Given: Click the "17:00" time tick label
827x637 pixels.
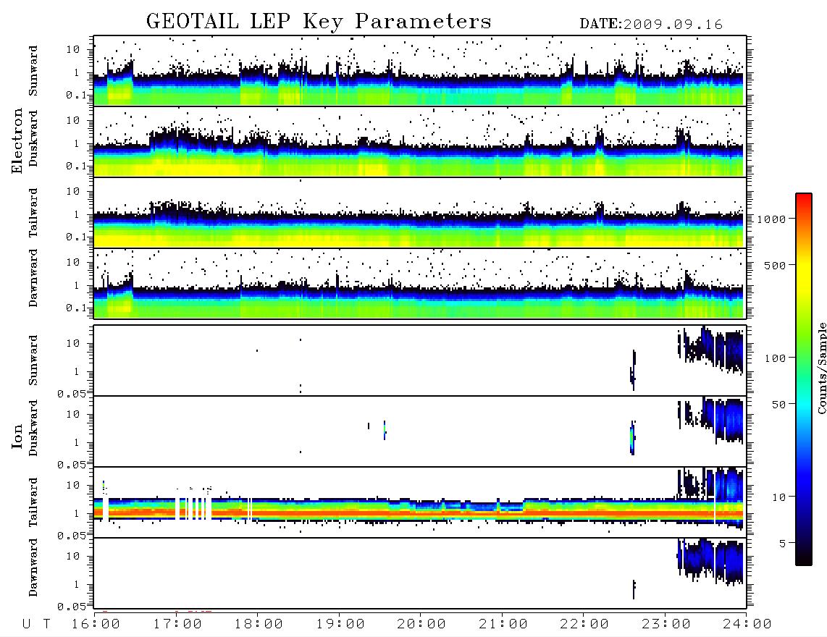Looking at the screenshot, I should tap(177, 625).
